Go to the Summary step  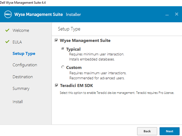[21, 89]
